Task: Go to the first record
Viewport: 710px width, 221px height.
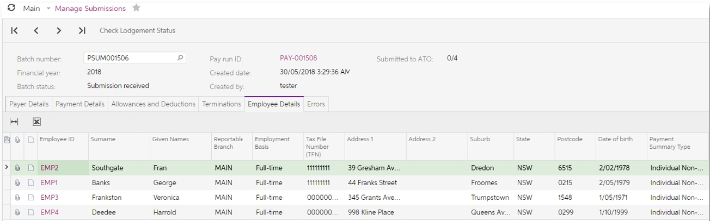Action: (14, 31)
